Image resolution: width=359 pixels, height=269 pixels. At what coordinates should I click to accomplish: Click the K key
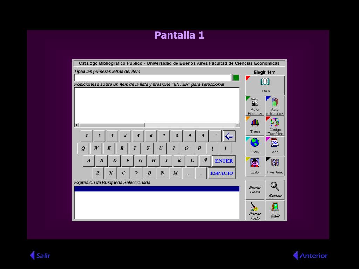179,161
